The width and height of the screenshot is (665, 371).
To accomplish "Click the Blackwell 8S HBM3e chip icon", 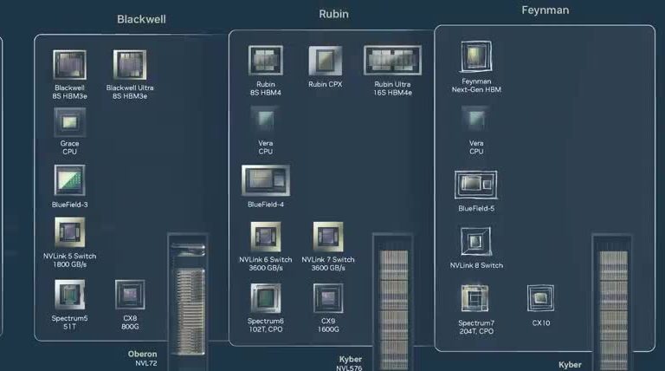I will pyautogui.click(x=69, y=65).
